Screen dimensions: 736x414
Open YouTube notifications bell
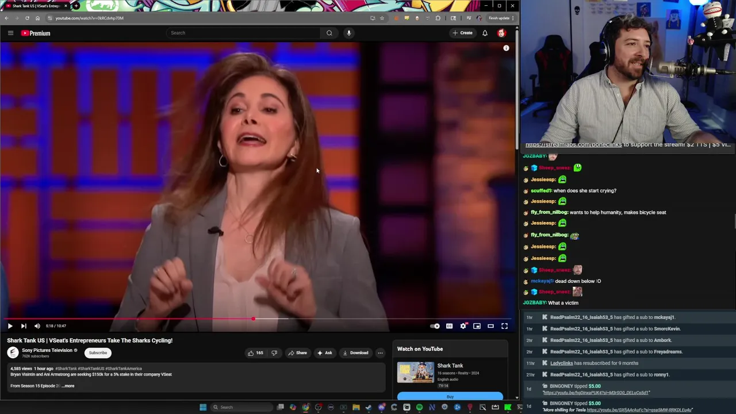(x=485, y=33)
